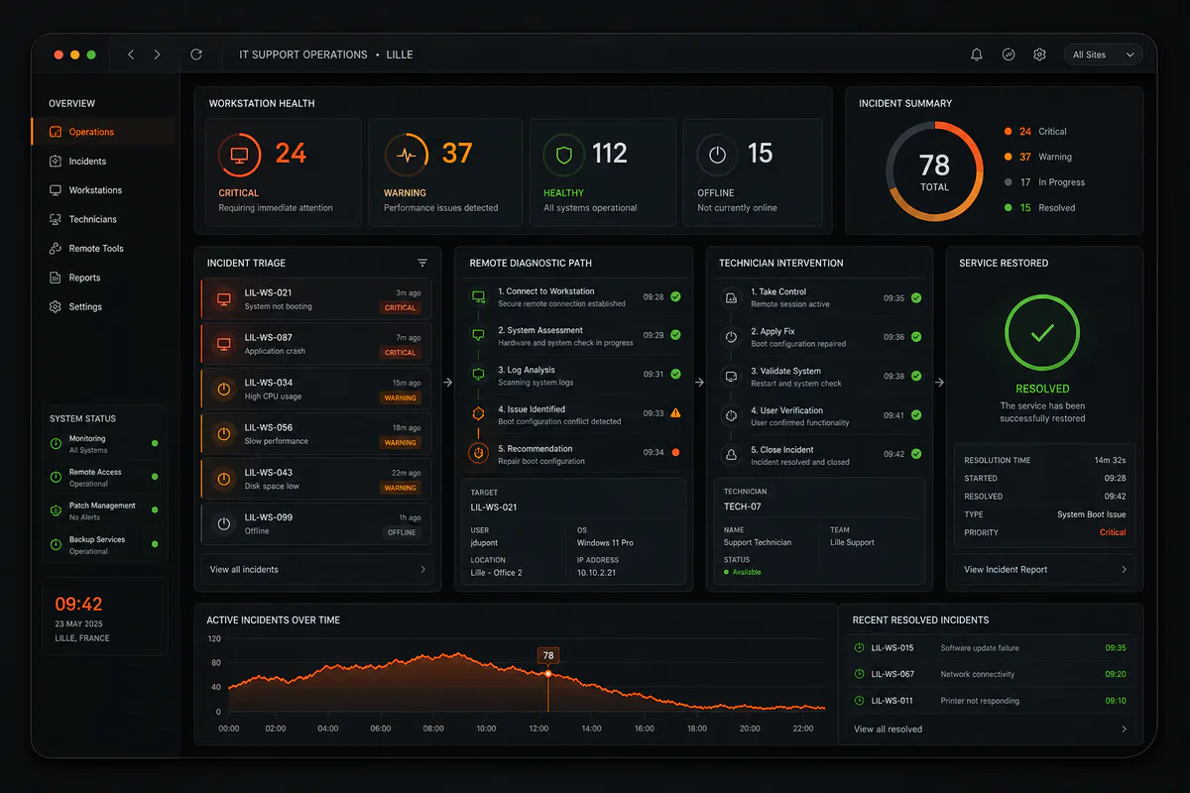
Task: Open the filter icon in Incident Triage
Action: coord(422,263)
